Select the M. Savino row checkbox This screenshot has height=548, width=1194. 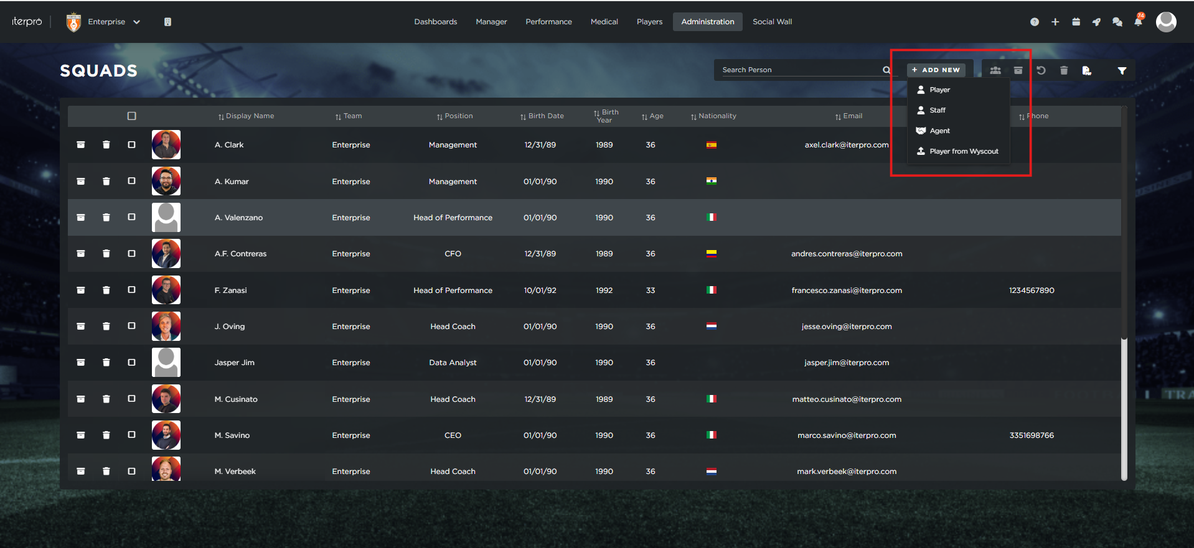pos(131,435)
